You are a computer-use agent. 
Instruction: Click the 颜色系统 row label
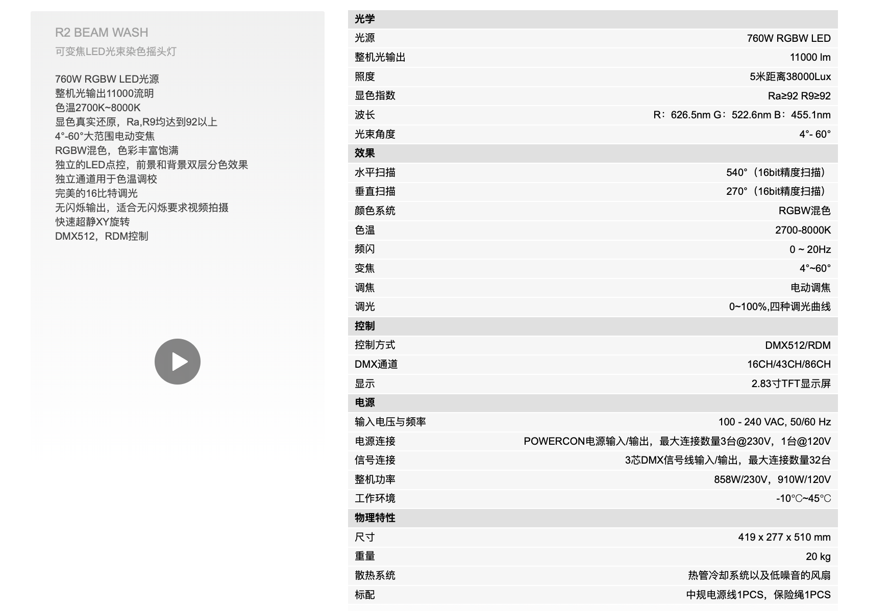pos(375,211)
